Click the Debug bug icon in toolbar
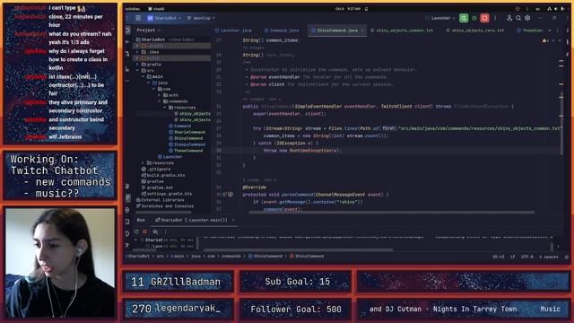This screenshot has height=323, width=574. (474, 18)
